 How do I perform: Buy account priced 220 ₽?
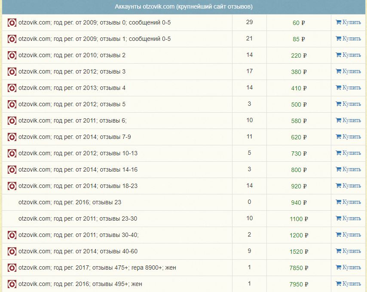[348, 55]
